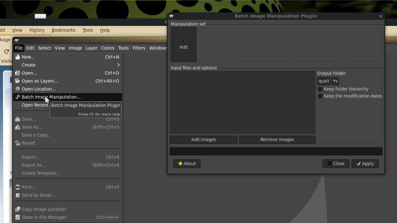Click the orange reset output folder icon
The width and height of the screenshot is (397, 223).
click(335, 81)
